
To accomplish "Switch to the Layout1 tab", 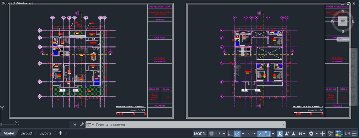I will click(27, 133).
